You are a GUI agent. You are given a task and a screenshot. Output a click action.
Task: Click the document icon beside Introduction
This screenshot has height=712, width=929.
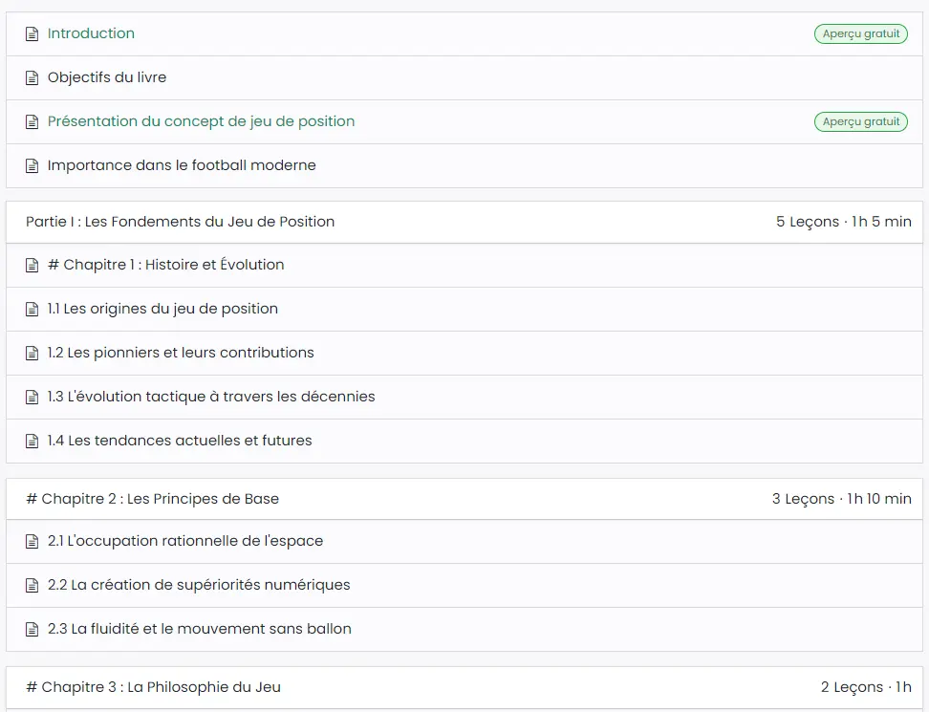click(32, 34)
